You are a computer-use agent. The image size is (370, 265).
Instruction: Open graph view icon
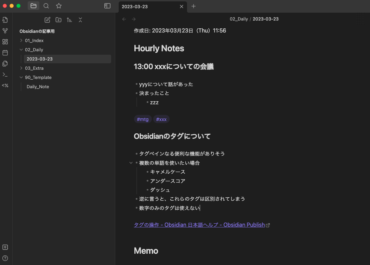pos(5,31)
